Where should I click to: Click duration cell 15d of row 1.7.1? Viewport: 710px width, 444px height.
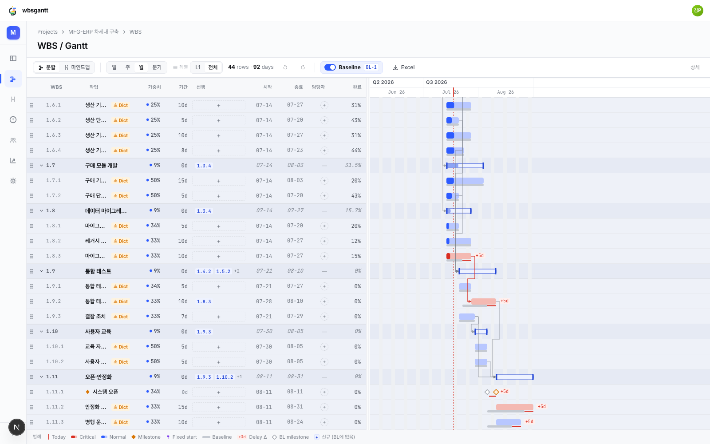pos(183,181)
